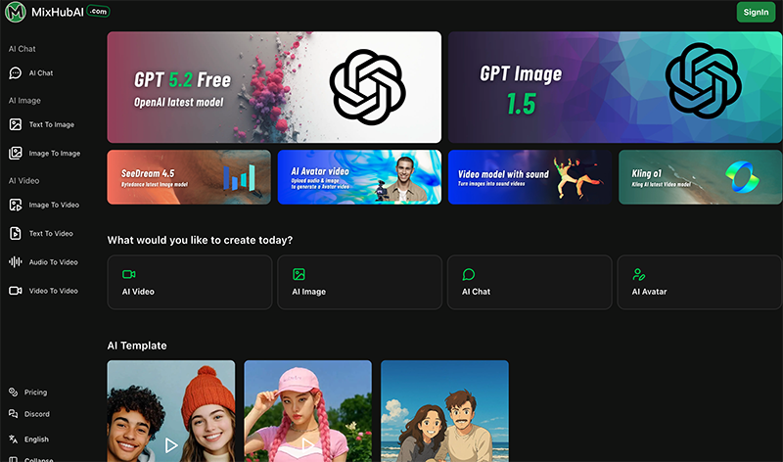The image size is (783, 462).
Task: Open the AI Avatar video banner
Action: pyautogui.click(x=359, y=177)
